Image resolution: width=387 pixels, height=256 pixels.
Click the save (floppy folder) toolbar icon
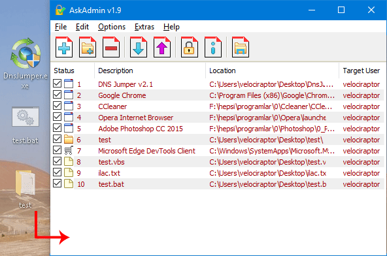241,47
